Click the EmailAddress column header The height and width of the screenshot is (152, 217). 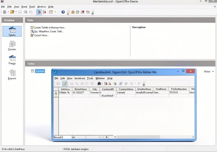click(144, 89)
